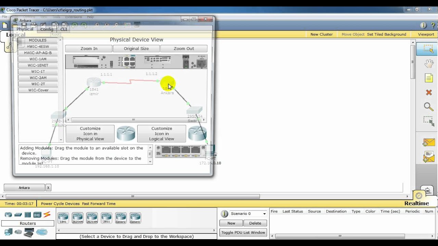This screenshot has height=246, width=438.
Task: Open the Logical workspace tab
Action: coord(16,35)
